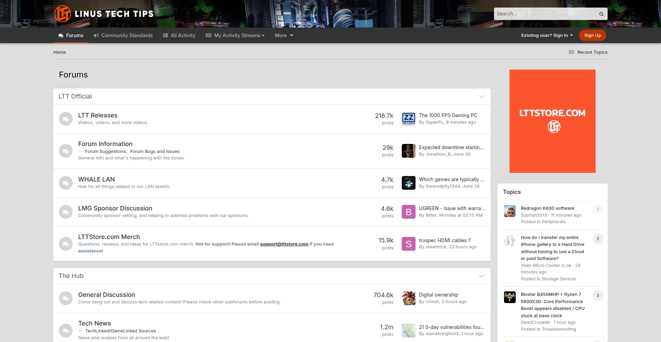661x342 pixels.
Task: Open Subhan2013's avatar in Topics sidebar
Action: click(x=510, y=211)
